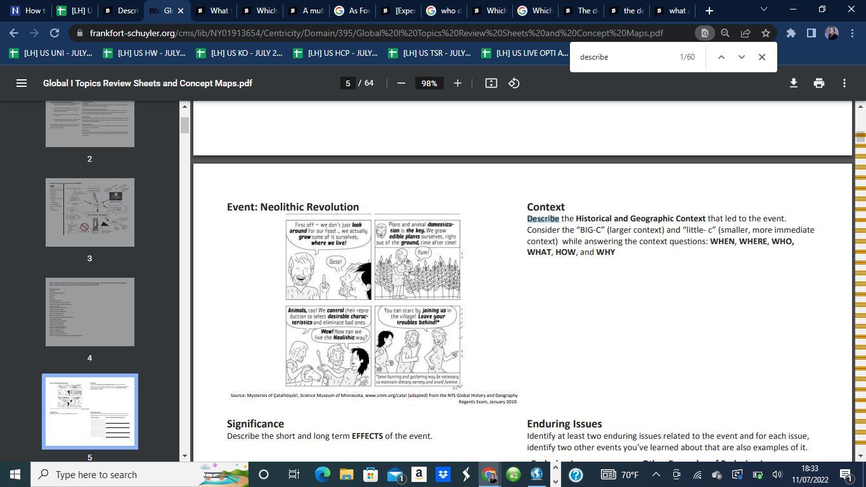This screenshot has width=866, height=487.
Task: Click the 'describe' find input field
Action: 624,57
